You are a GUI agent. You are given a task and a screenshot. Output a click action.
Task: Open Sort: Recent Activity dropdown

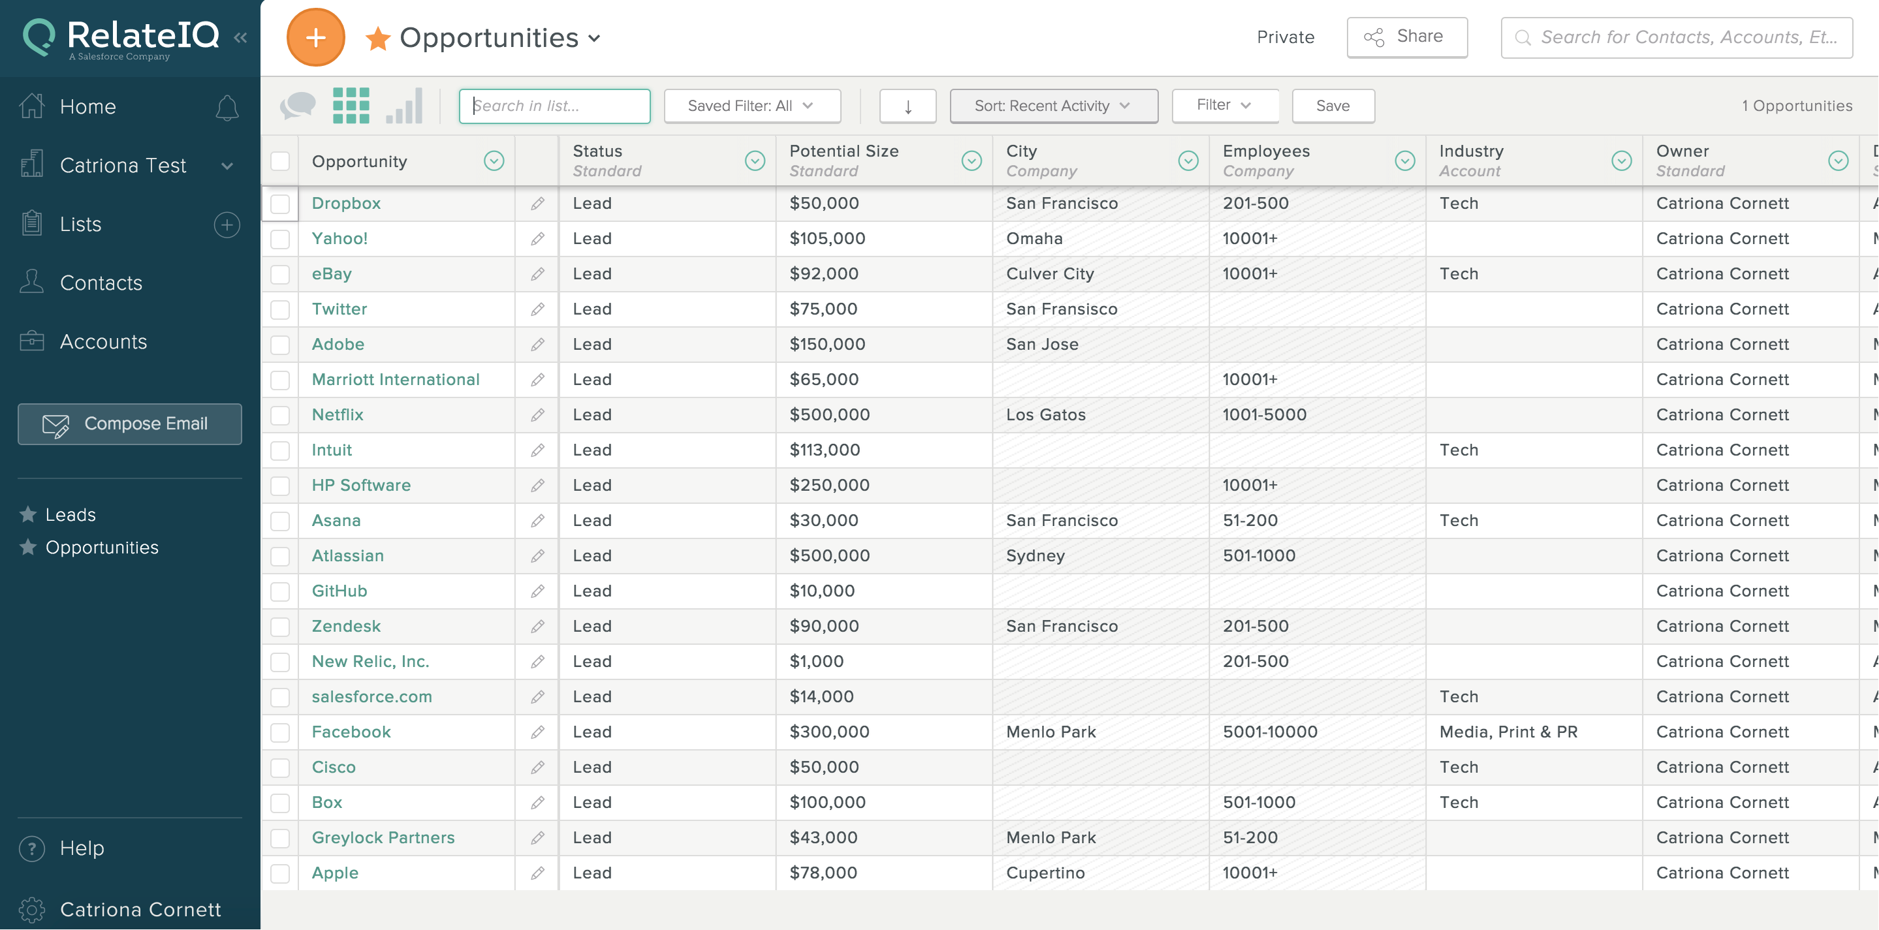point(1053,106)
